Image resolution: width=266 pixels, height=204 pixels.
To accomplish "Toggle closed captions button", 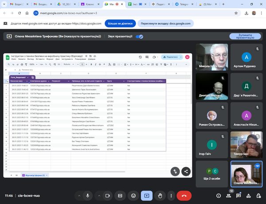I will point(120,195).
